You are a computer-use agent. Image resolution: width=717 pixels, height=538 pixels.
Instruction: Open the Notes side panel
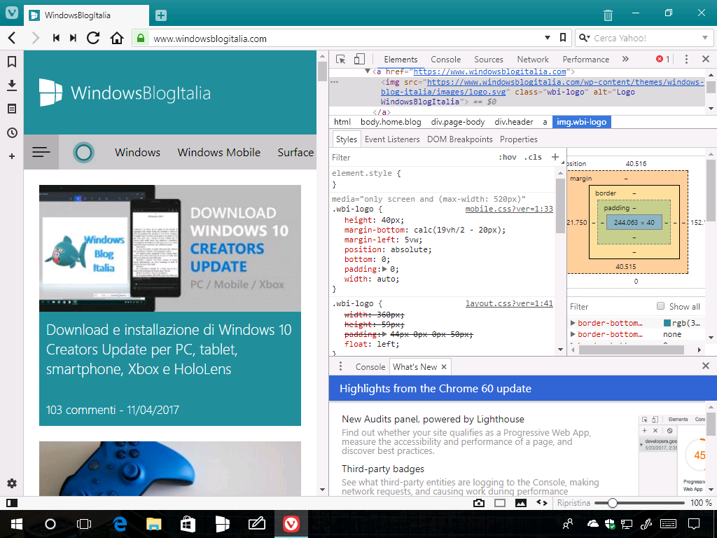click(12, 109)
